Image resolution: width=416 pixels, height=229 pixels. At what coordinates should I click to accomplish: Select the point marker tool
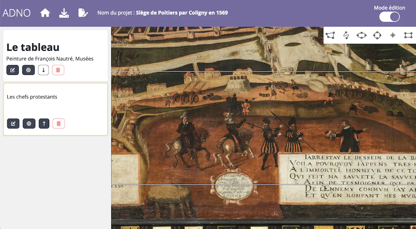(x=393, y=35)
